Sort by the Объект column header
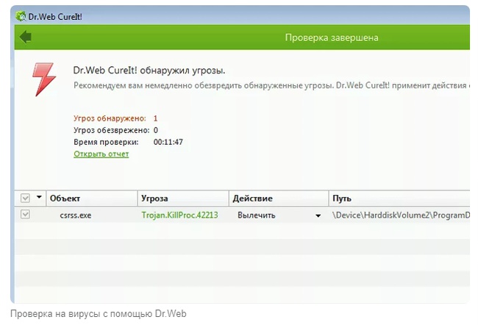The width and height of the screenshot is (478, 325). pyautogui.click(x=92, y=199)
